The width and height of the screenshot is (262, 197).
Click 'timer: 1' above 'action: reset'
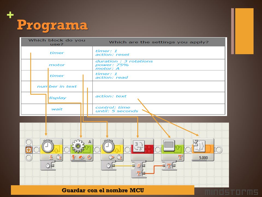tap(106, 51)
